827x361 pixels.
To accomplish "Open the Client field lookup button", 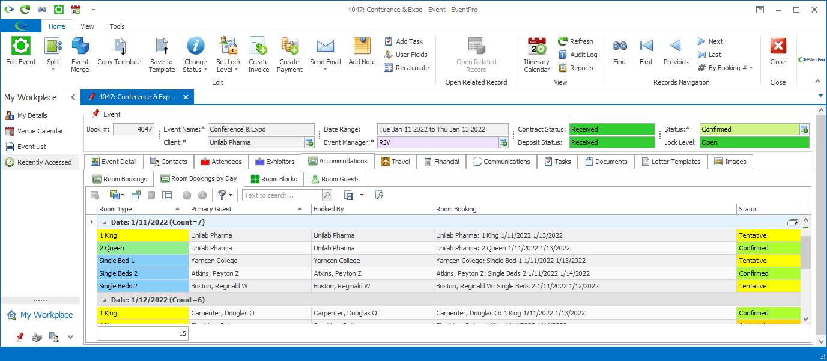I will coord(309,142).
